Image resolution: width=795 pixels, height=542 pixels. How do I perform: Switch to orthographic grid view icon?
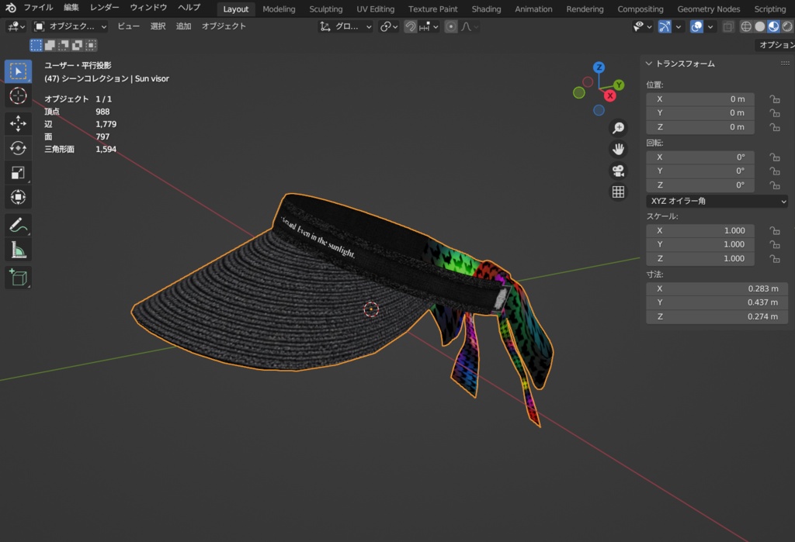coord(618,192)
